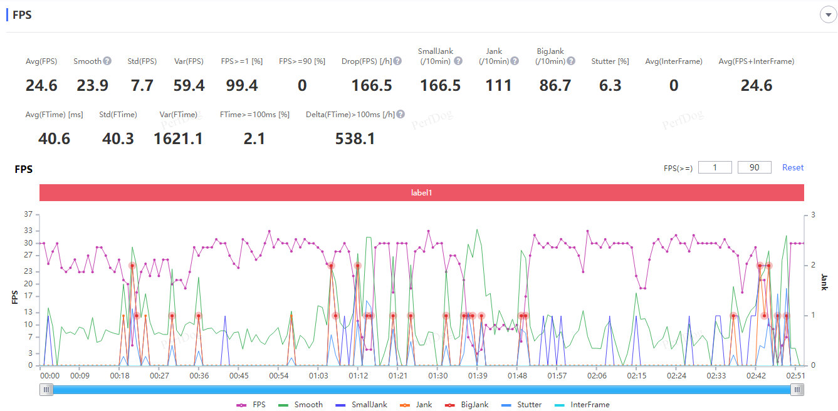Toggle the FPS series in chart legend
Image resolution: width=838 pixels, height=411 pixels.
251,405
